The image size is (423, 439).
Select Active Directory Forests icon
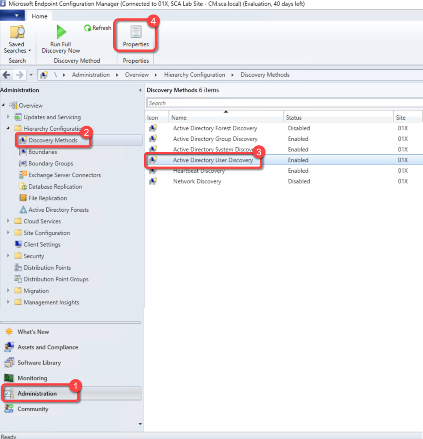click(x=23, y=210)
